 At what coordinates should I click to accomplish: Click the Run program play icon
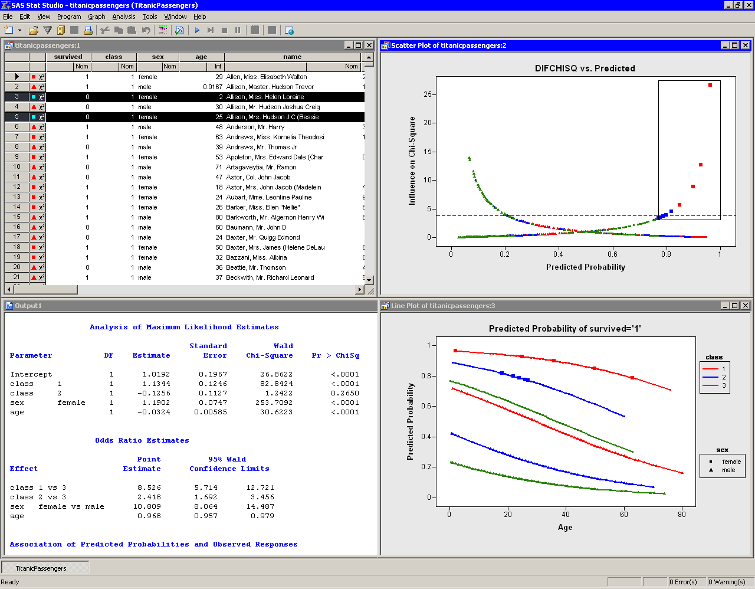[197, 30]
